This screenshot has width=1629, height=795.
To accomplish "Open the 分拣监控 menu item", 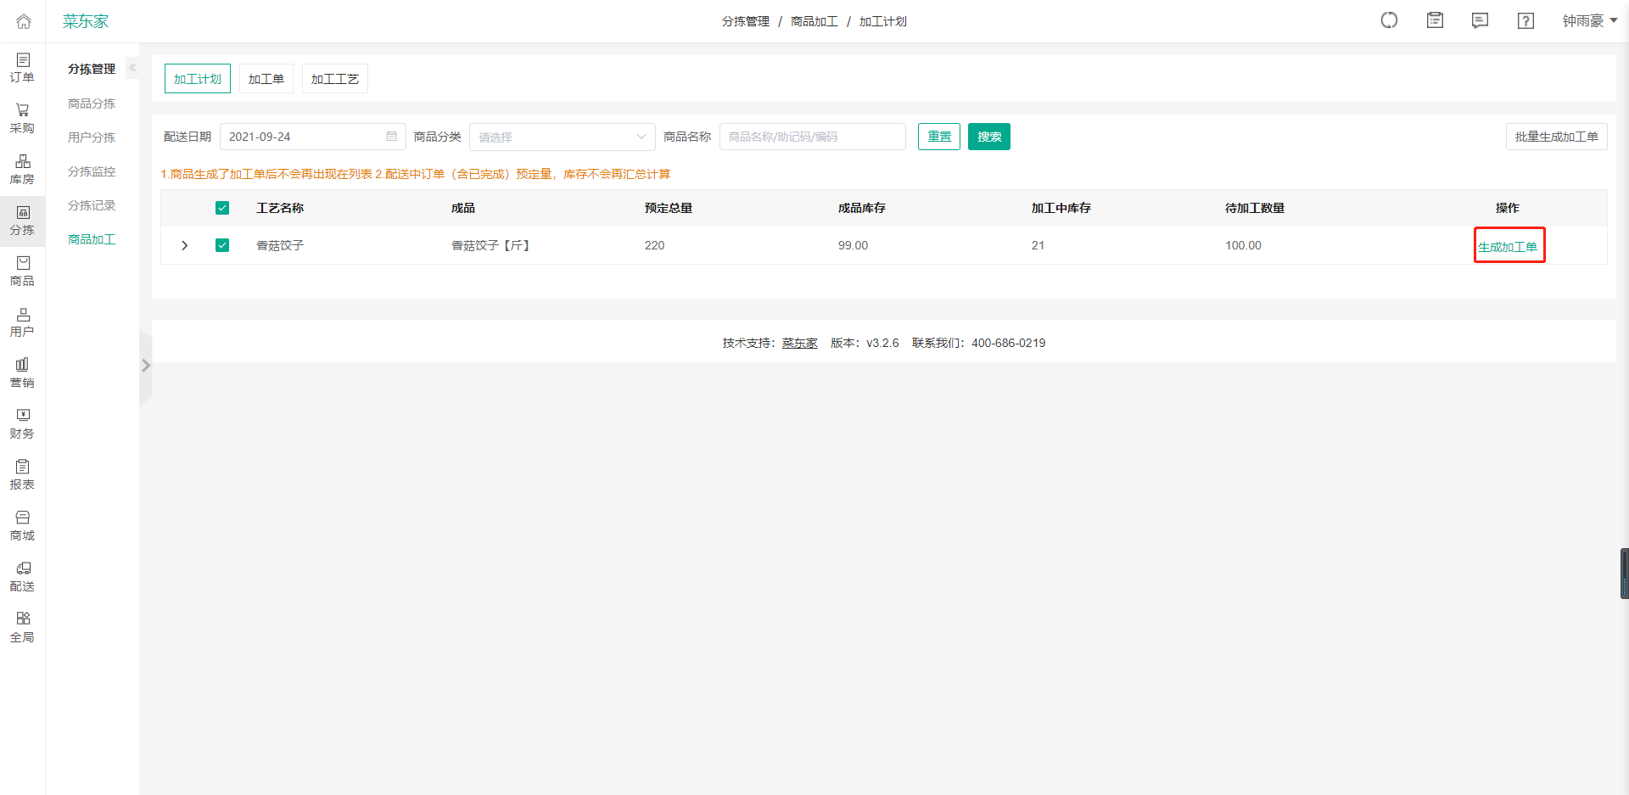I will click(x=91, y=171).
